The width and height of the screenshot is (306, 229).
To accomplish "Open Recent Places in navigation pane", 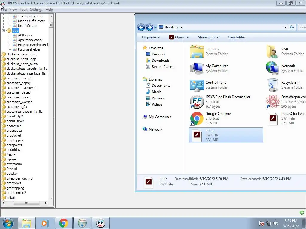I will pos(162,66).
